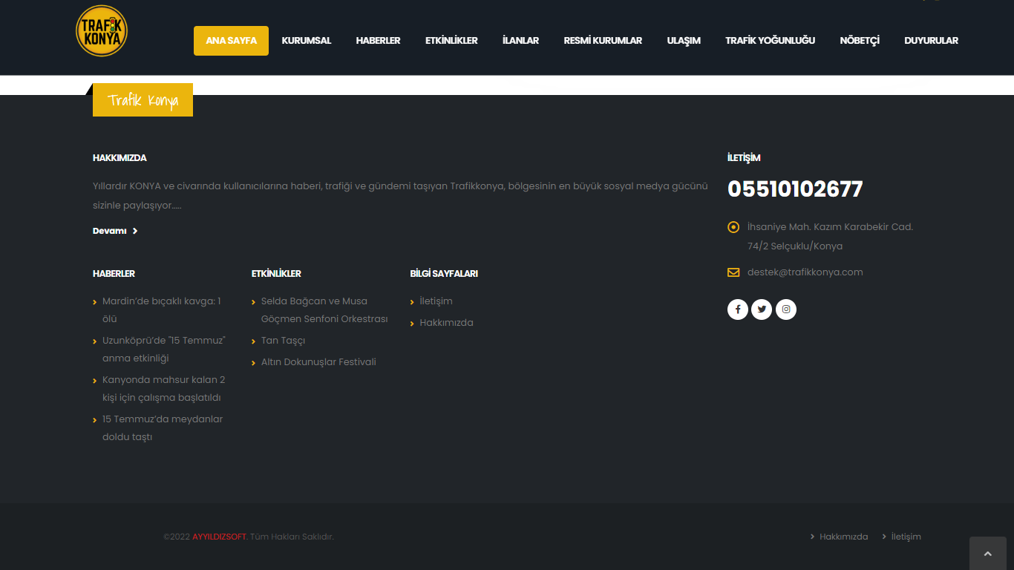
Task: Click the yellow Trafik Konya banner
Action: [143, 100]
